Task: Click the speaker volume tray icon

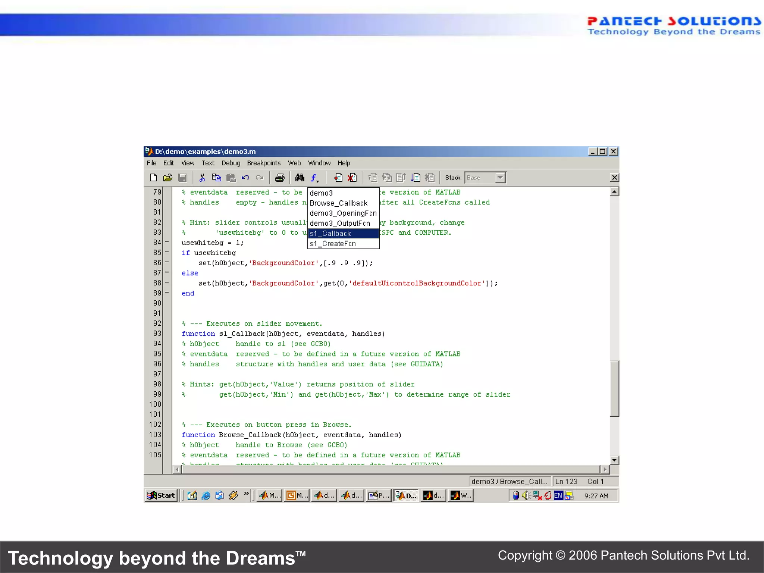Action: (526, 495)
